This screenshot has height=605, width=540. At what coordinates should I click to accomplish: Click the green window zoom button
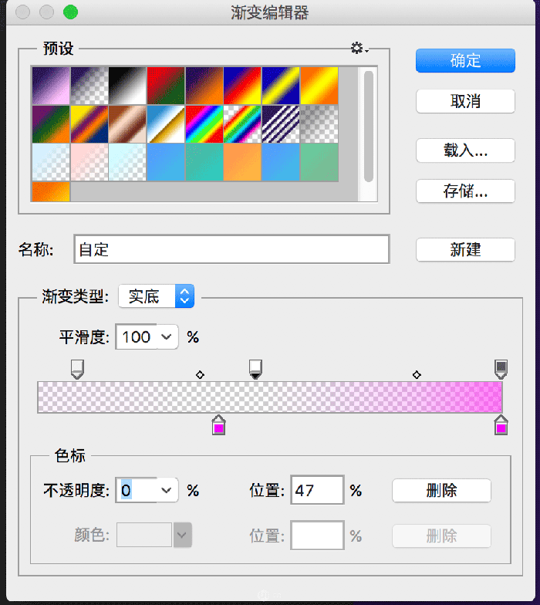pyautogui.click(x=71, y=12)
